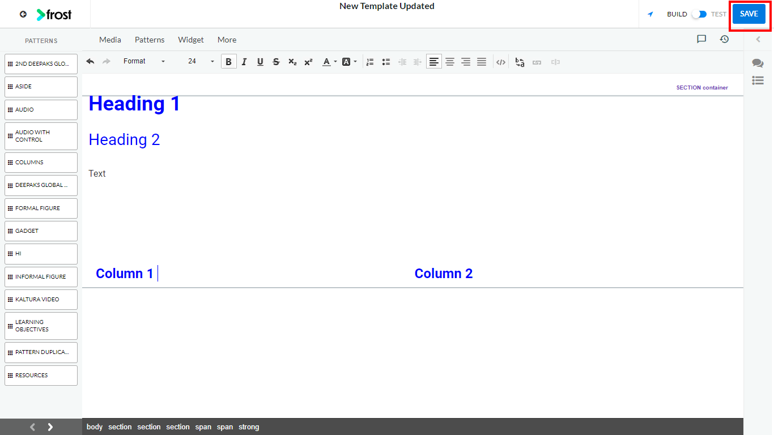Click the GADGET pattern grip icon
Viewport: 774px width, 435px height.
click(x=10, y=231)
